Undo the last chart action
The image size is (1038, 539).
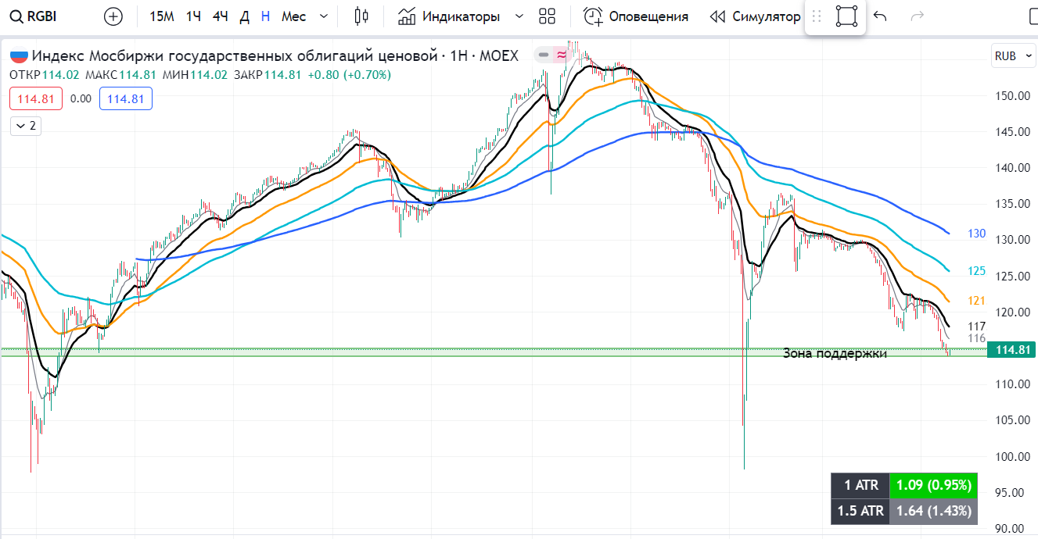click(880, 16)
